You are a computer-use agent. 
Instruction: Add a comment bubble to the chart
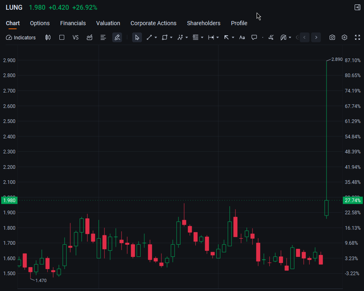click(254, 37)
